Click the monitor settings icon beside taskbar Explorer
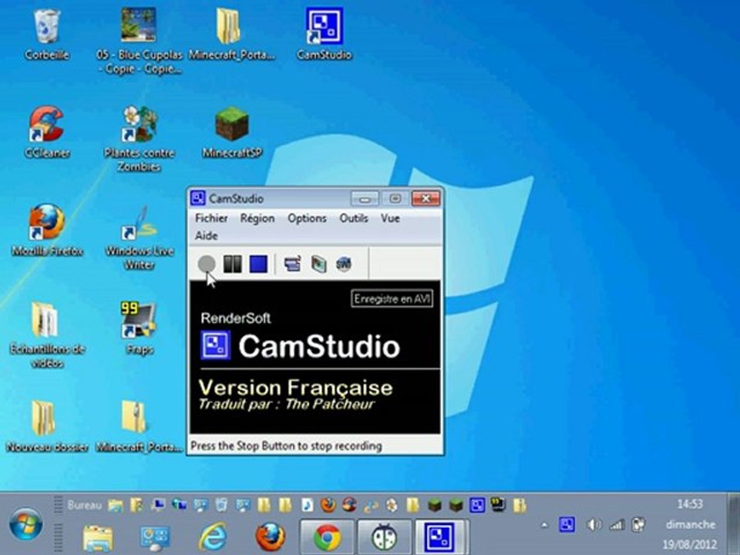This screenshot has height=555, width=740. point(155,537)
